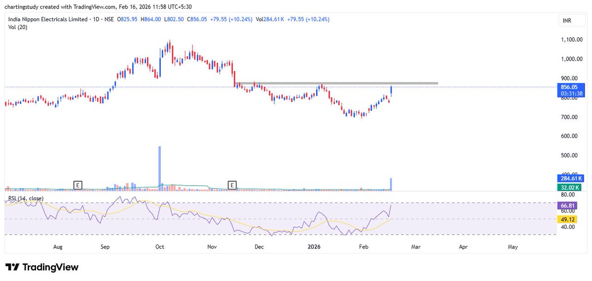
Task: Click the 80.00 RSI axis label
Action: pos(569,195)
